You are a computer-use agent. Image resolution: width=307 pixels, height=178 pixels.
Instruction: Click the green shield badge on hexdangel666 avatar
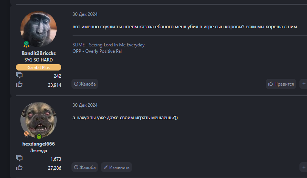coord(39,137)
